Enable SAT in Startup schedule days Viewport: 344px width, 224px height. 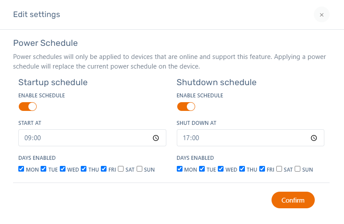click(120, 169)
